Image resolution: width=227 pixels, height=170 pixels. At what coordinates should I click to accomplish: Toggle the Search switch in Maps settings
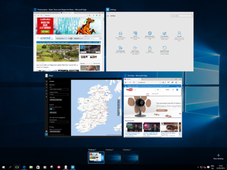click(51, 109)
